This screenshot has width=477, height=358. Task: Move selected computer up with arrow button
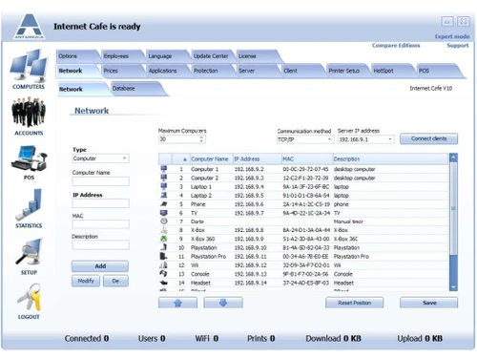[177, 303]
